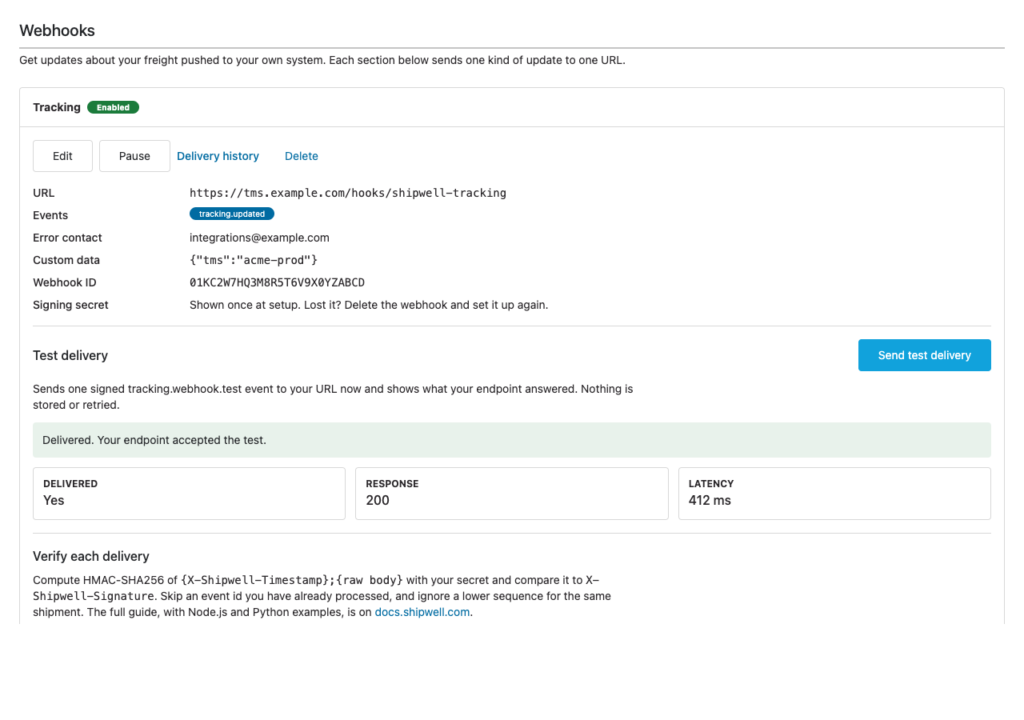
Task: Click the integrations@example.com error contact
Action: click(x=259, y=238)
